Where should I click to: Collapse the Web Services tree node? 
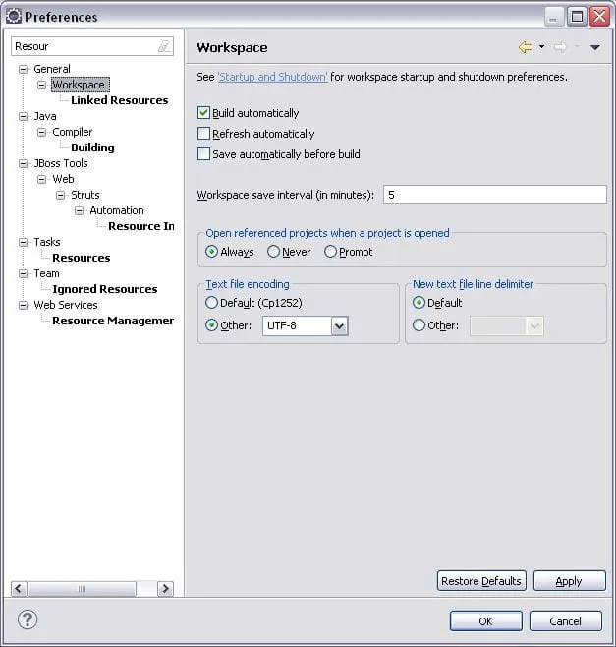point(24,305)
